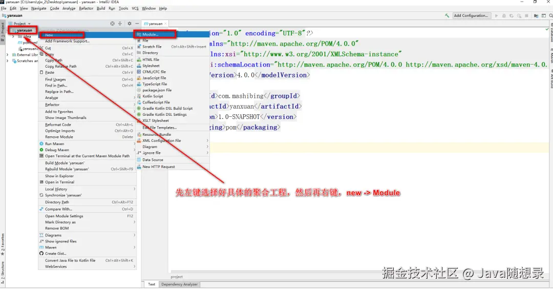
Task: Close the yanxuan editor tab
Action: (165, 24)
